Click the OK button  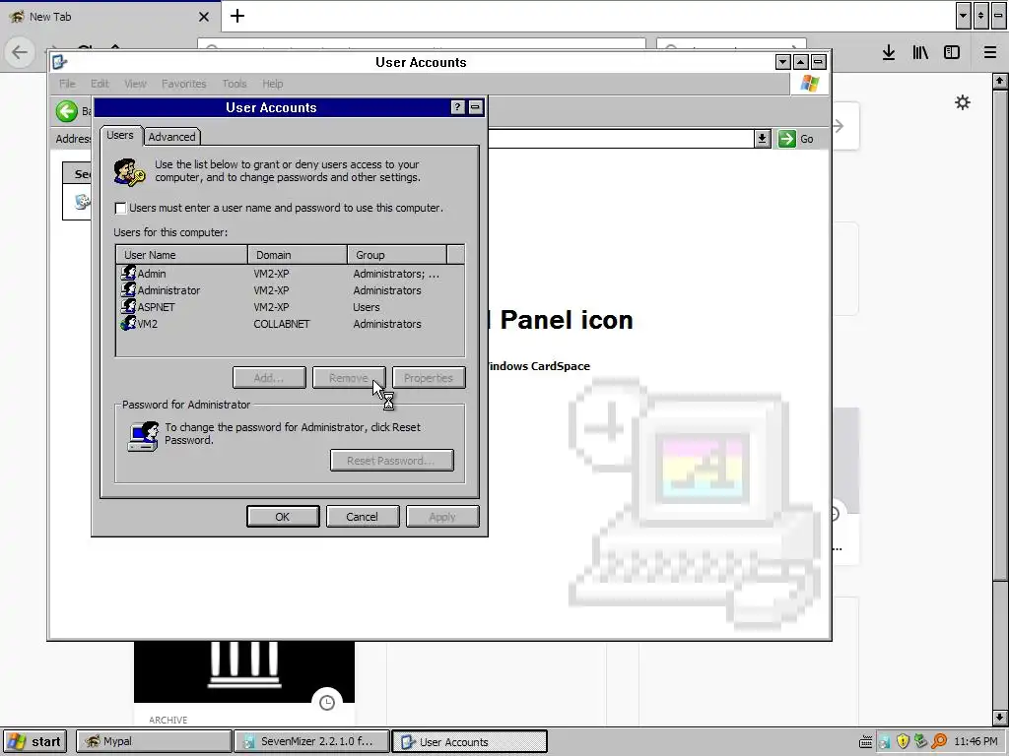click(283, 516)
